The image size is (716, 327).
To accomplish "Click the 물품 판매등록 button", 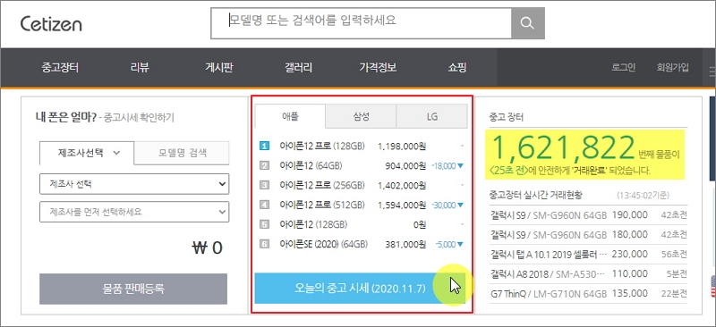I will [133, 289].
